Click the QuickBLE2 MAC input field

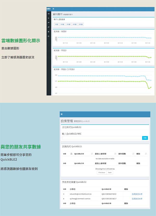[x=102, y=138]
